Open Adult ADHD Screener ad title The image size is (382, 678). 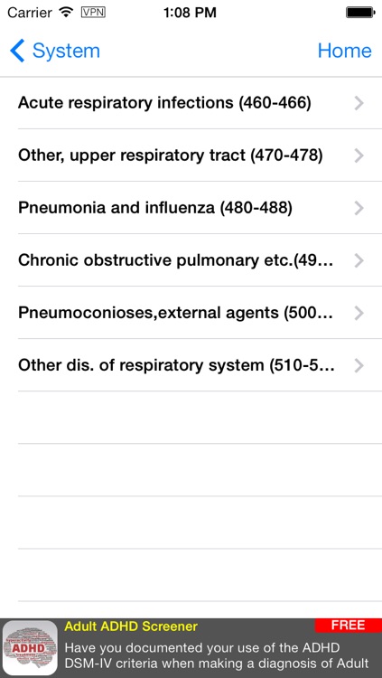pyautogui.click(x=131, y=626)
